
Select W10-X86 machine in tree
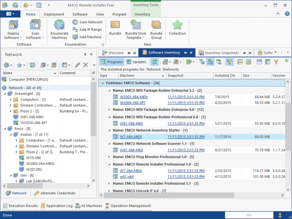coord(33,158)
